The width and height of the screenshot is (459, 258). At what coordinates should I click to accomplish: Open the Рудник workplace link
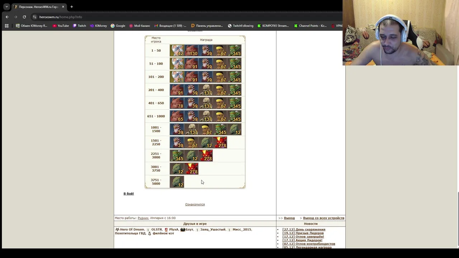tap(143, 218)
